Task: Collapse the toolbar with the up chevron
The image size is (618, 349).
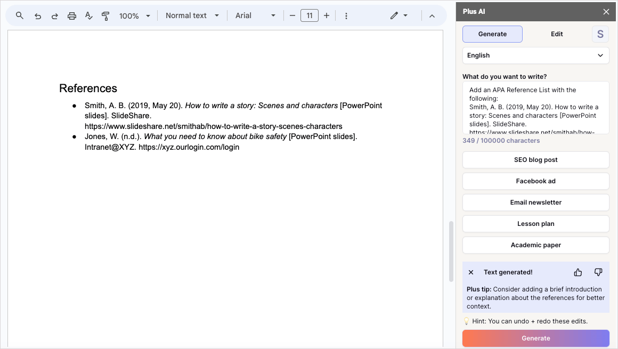Action: [432, 15]
